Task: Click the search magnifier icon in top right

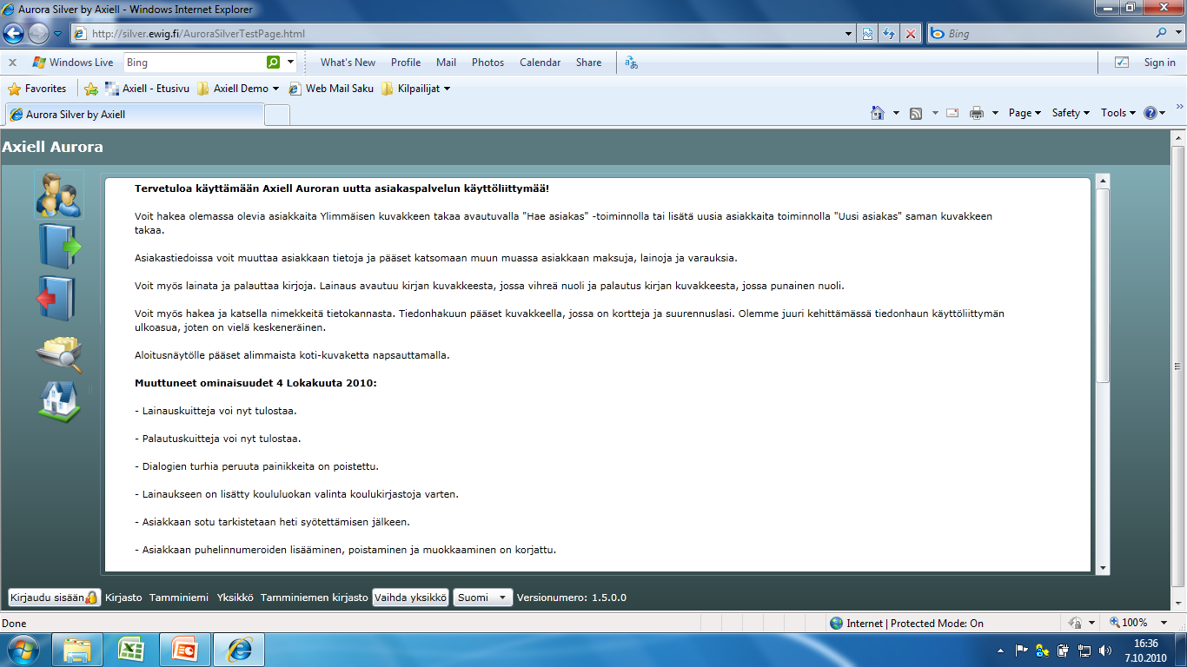Action: click(x=1162, y=33)
